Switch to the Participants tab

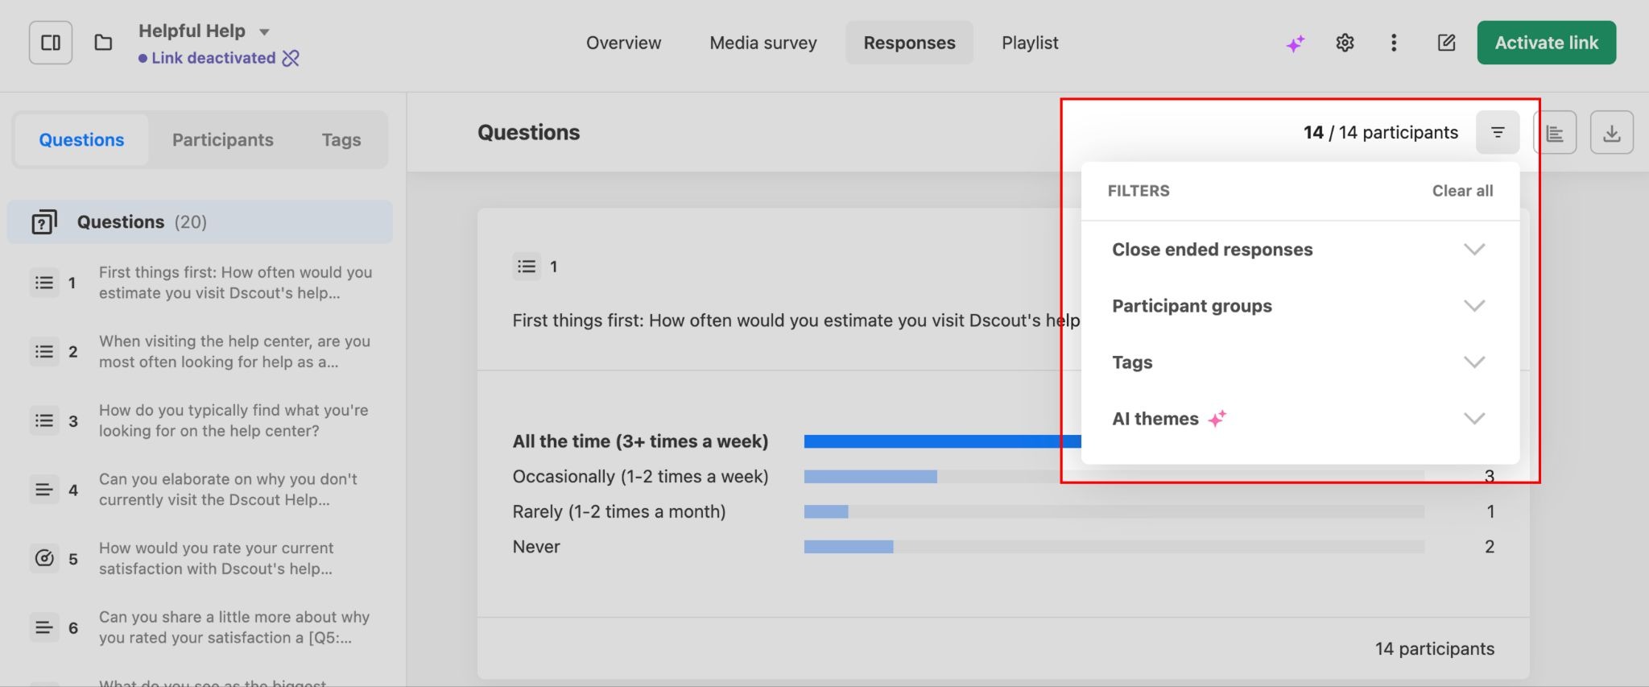[x=222, y=140]
